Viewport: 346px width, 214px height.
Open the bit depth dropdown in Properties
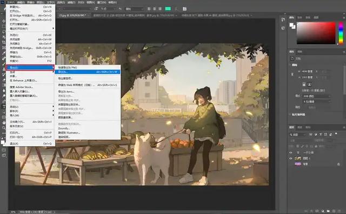pos(317,102)
